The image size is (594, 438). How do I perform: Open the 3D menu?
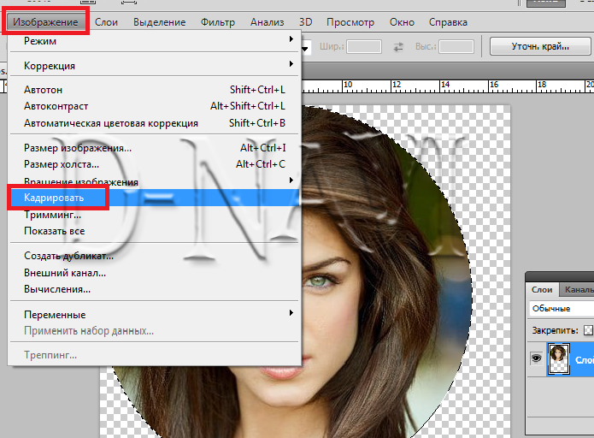click(305, 22)
